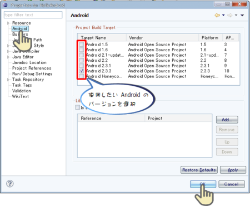The image size is (250, 206).
Task: Click the Cancel button
Action: tap(232, 184)
